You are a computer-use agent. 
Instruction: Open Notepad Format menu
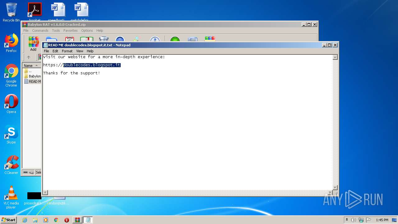coord(67,51)
